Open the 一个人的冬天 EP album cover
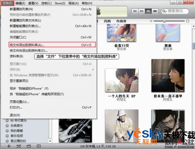195x149 pixels. [x=122, y=80]
